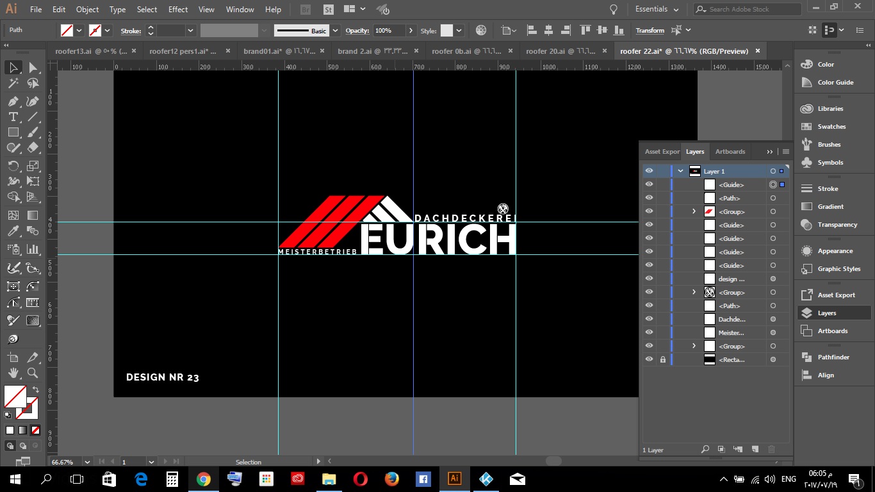The height and width of the screenshot is (492, 875).
Task: Select the Artboard tool
Action: point(13,357)
